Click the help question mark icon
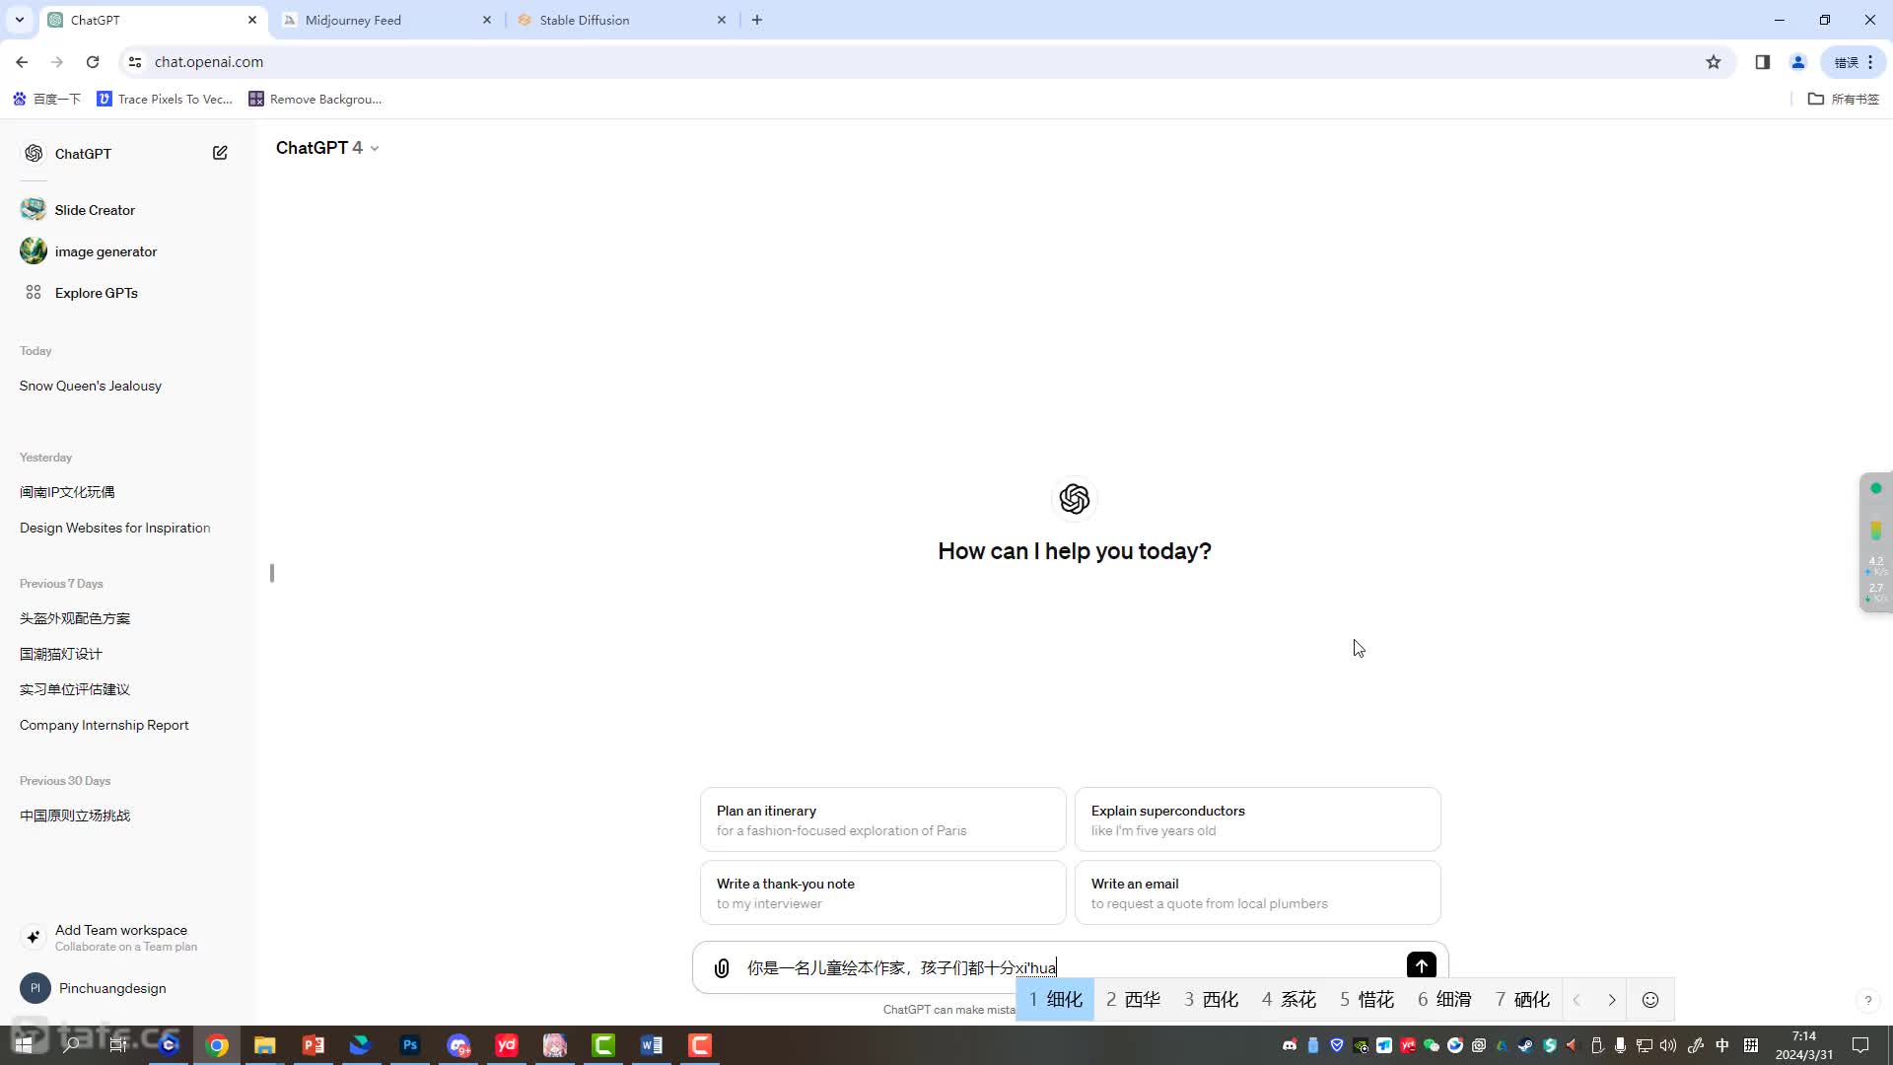 1867,1001
